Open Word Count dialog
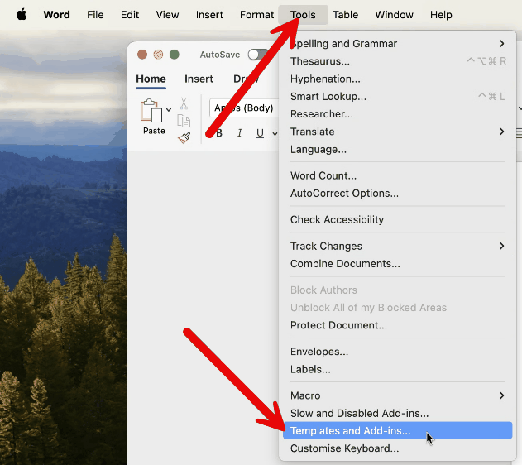 397,175
